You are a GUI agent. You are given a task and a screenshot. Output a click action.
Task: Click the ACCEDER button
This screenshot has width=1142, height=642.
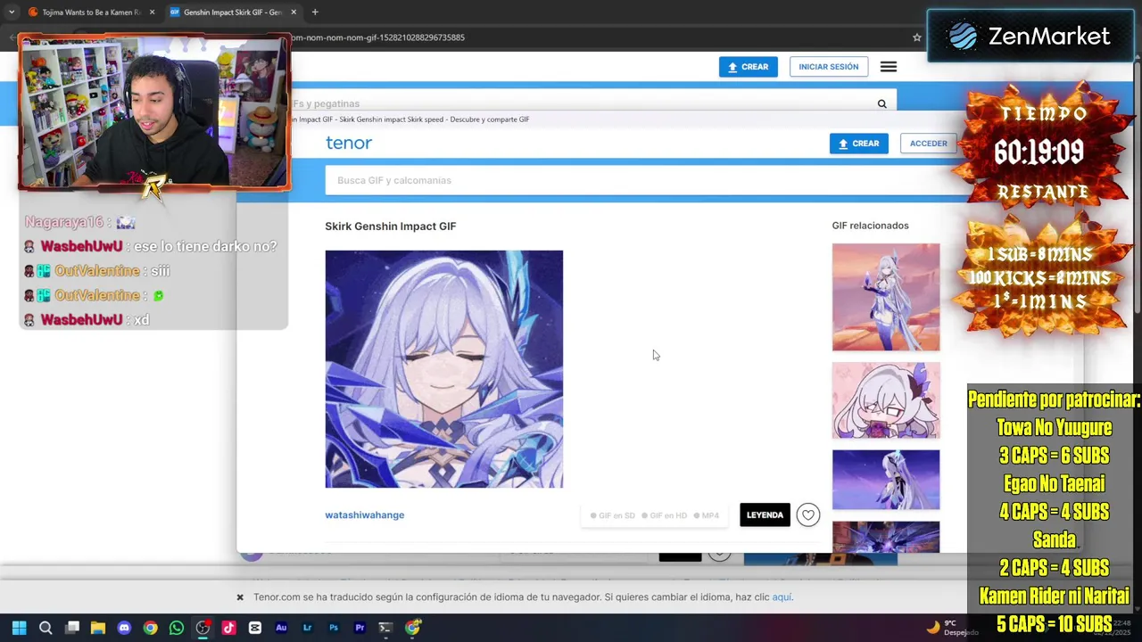point(928,144)
